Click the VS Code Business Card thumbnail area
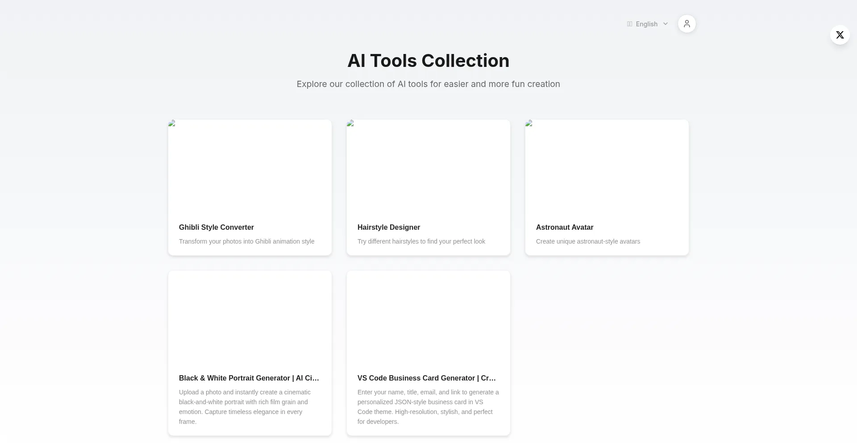The image size is (857, 443). pos(428,317)
